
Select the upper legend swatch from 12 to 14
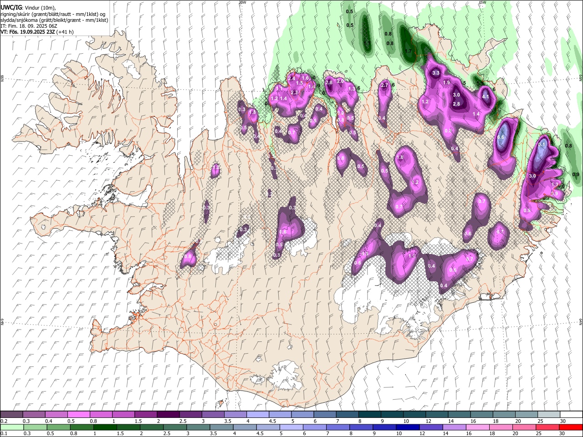point(437,414)
